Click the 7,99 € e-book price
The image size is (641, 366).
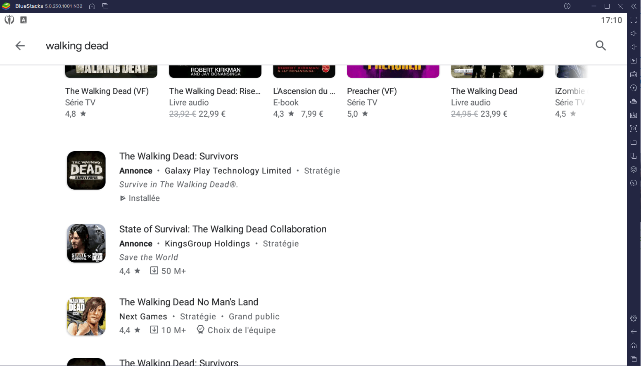[312, 114]
